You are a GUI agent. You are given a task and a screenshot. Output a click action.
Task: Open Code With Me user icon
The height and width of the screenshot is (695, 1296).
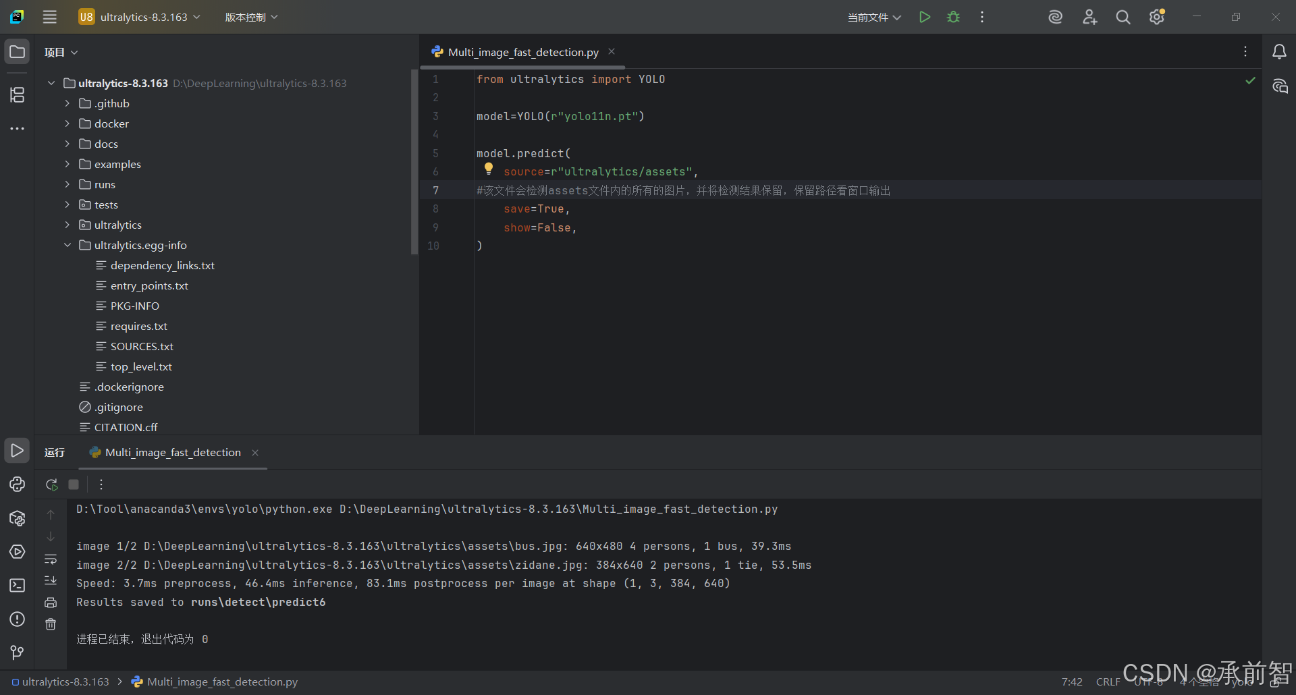pyautogui.click(x=1089, y=17)
